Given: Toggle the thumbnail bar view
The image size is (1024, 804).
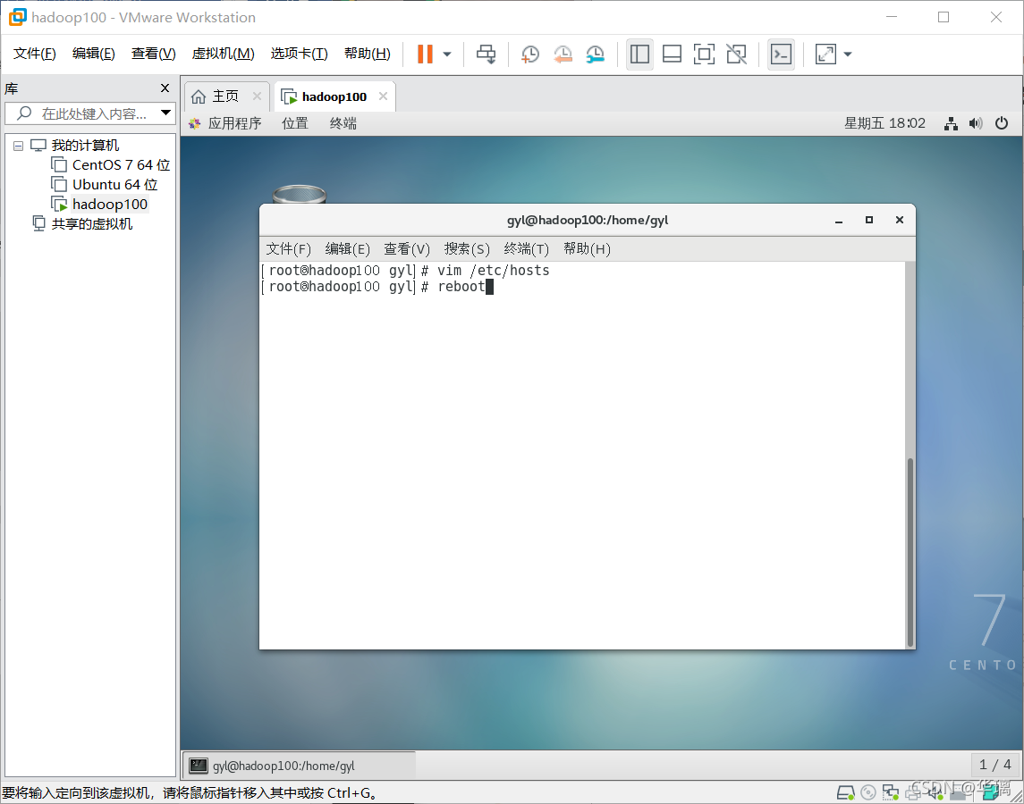Looking at the screenshot, I should tap(672, 54).
